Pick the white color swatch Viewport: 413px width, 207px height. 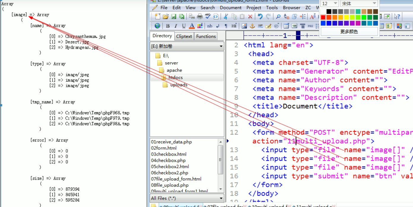pyautogui.click(x=323, y=12)
